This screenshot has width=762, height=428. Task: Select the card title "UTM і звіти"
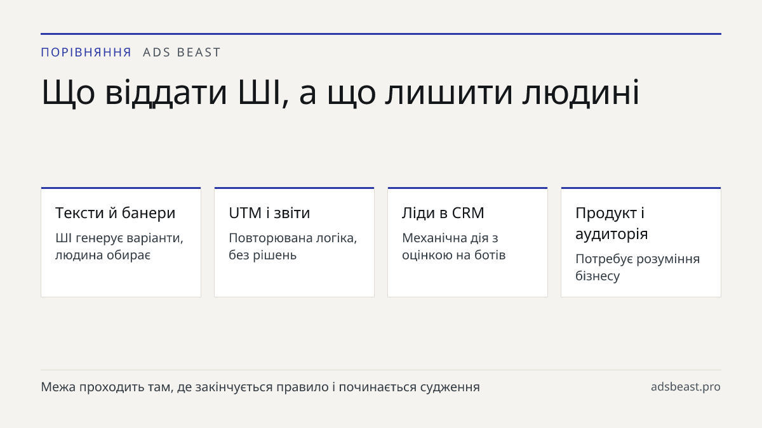tap(269, 213)
